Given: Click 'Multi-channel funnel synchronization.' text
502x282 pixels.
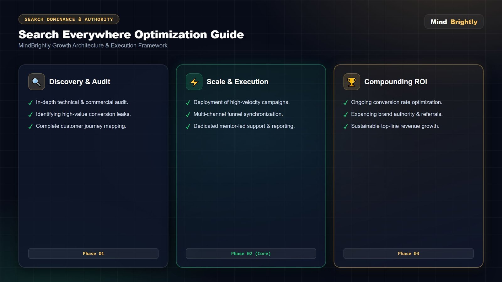Looking at the screenshot, I should tap(238, 114).
